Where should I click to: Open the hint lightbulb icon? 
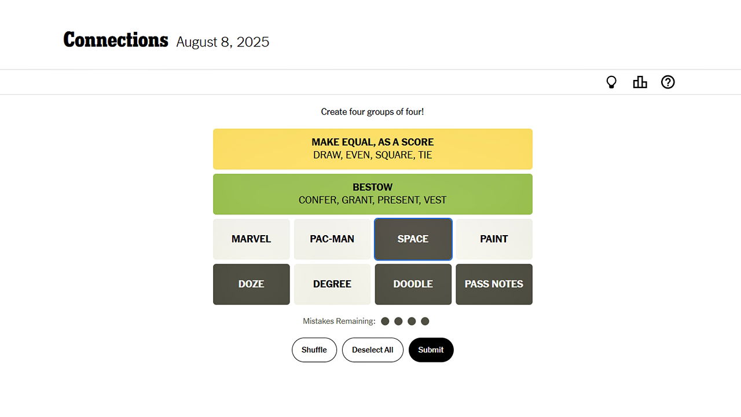tap(612, 82)
